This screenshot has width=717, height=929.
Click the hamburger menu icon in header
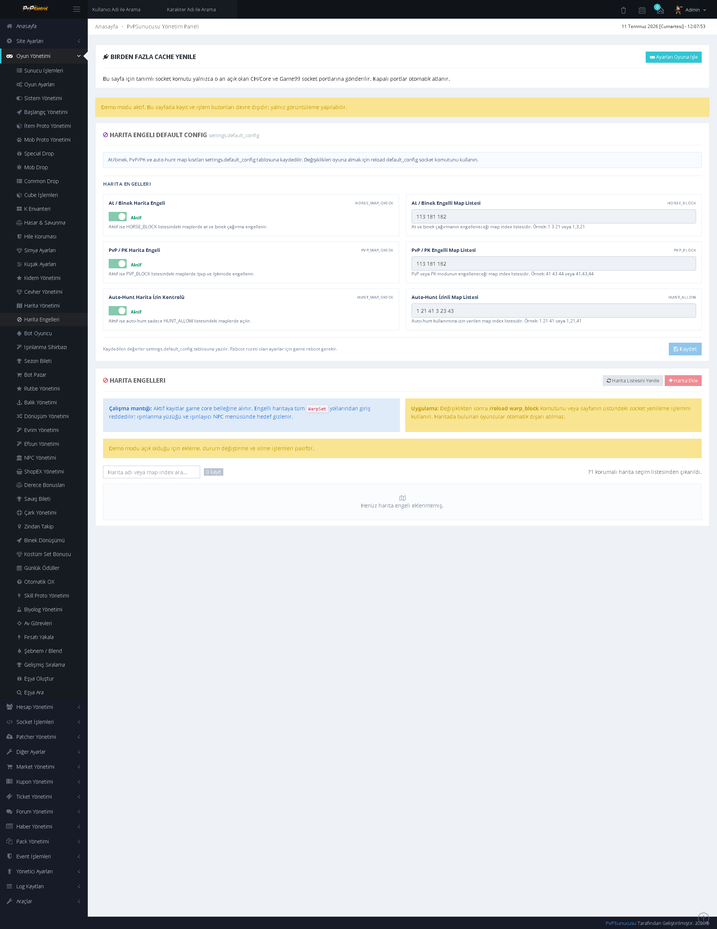[77, 9]
